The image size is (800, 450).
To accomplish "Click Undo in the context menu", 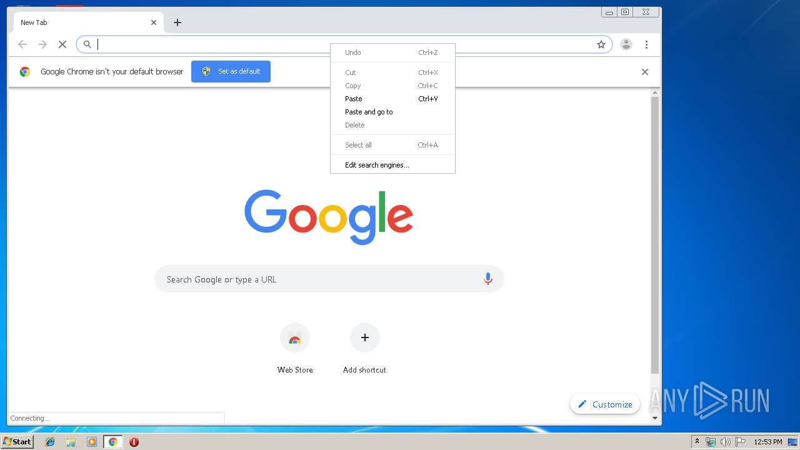I will [x=392, y=52].
